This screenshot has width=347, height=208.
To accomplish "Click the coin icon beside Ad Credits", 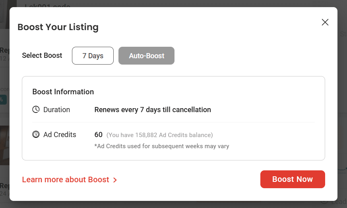I will click(x=36, y=135).
